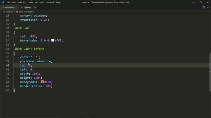Open the editor More Actions ellipsis
This screenshot has width=211, height=118.
208,7
